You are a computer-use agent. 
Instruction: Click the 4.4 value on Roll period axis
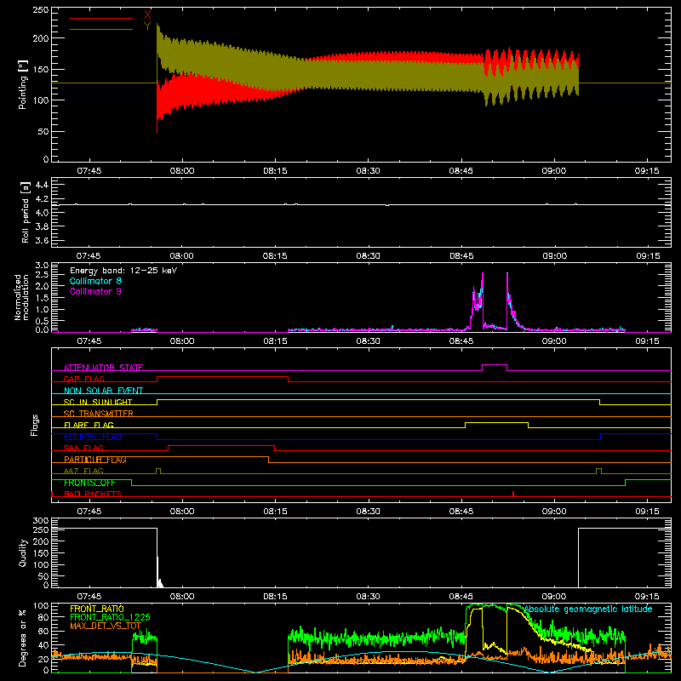click(x=42, y=185)
